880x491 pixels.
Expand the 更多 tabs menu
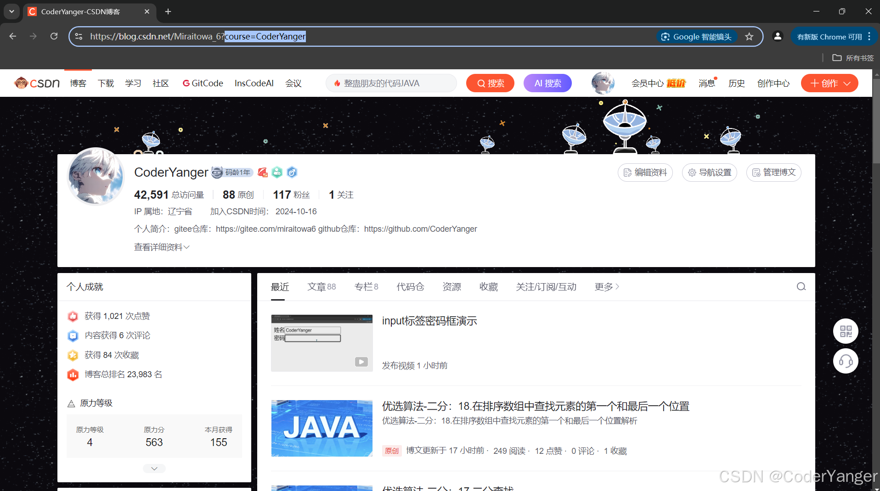click(x=607, y=287)
